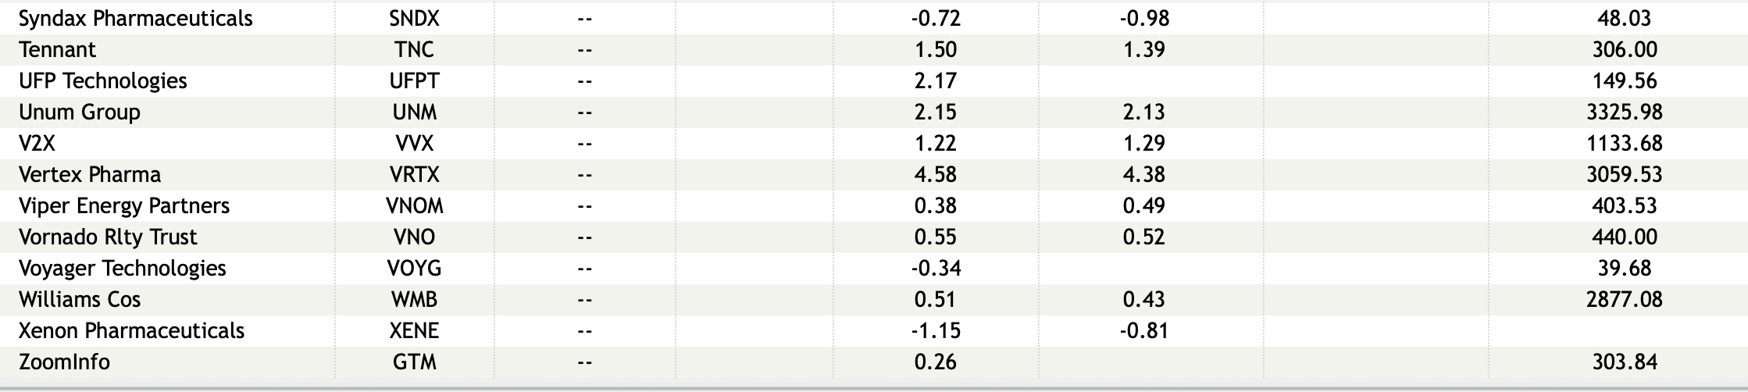Open the Syndax Pharmaceuticals company link
The image size is (1748, 392).
point(135,18)
